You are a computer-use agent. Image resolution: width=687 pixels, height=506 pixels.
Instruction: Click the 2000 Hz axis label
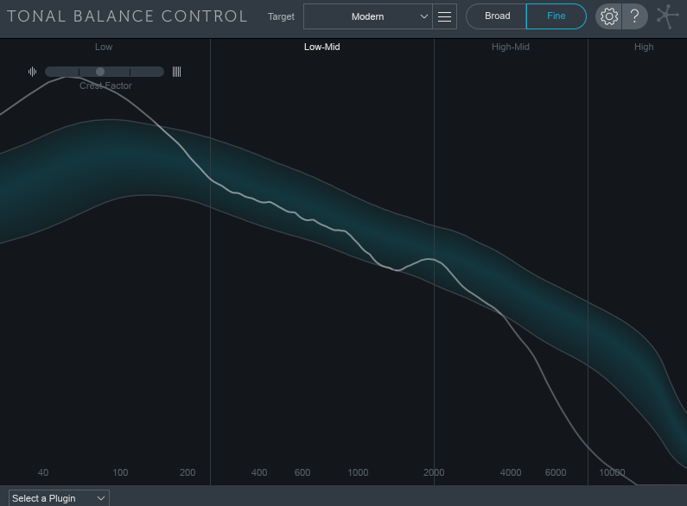(x=434, y=472)
